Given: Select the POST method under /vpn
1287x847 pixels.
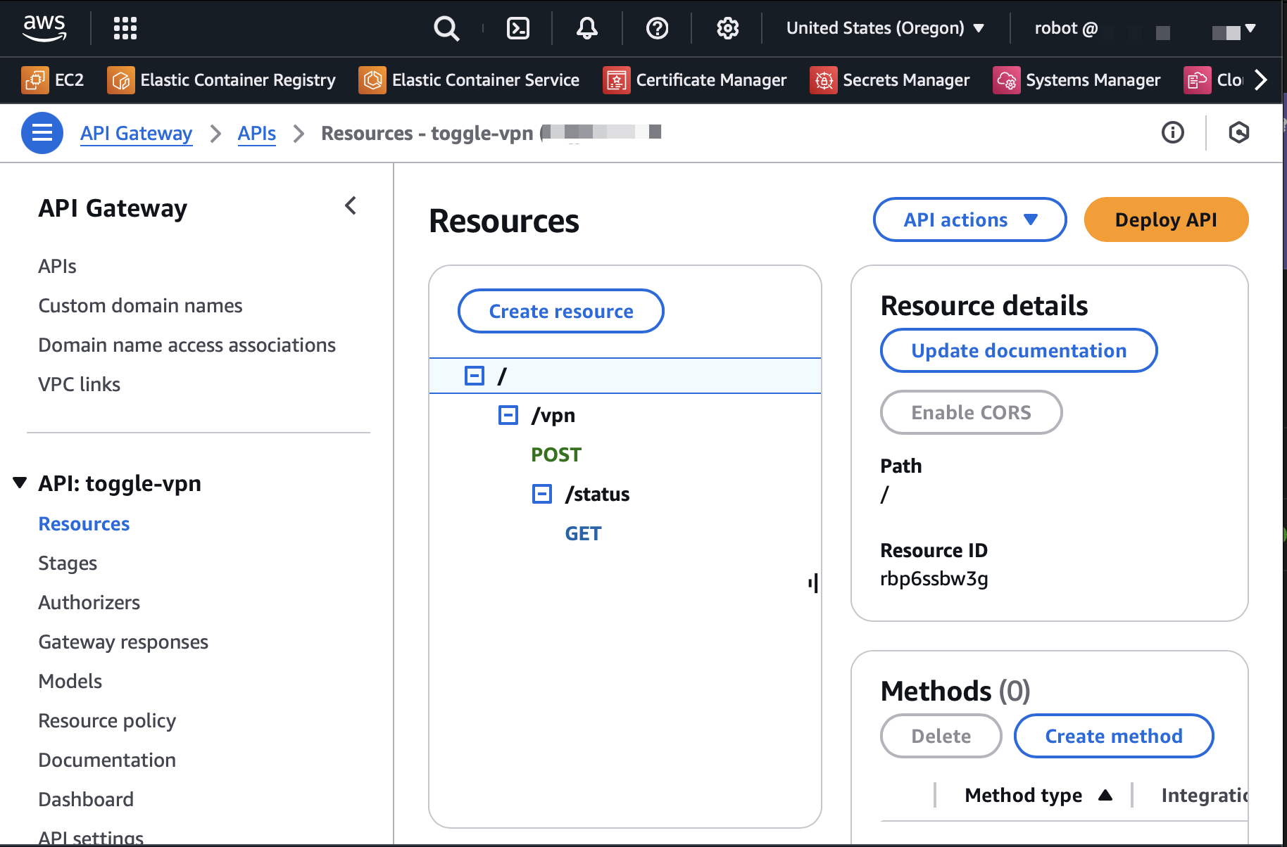Looking at the screenshot, I should click(x=556, y=454).
